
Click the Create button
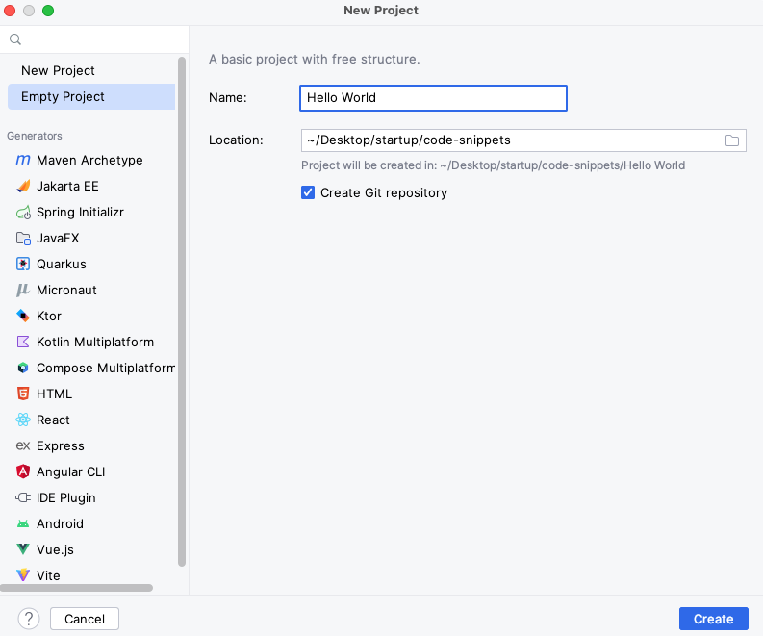point(713,619)
